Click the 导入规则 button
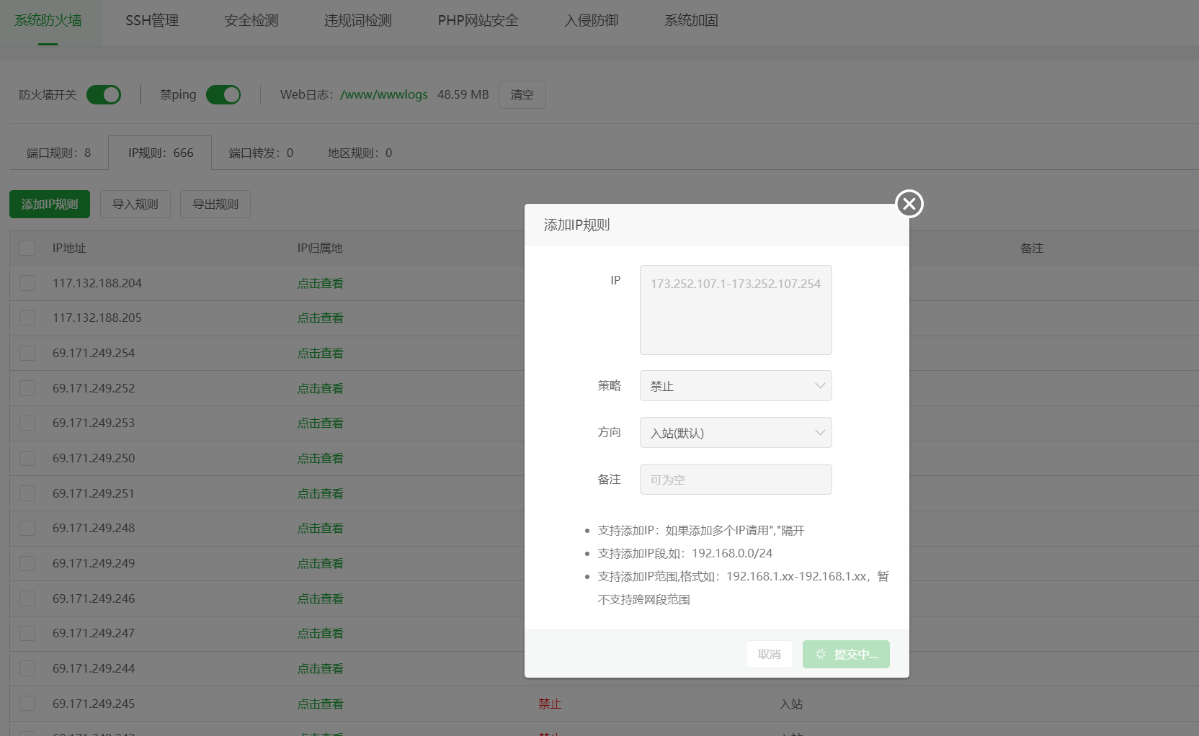This screenshot has width=1199, height=736. click(135, 204)
